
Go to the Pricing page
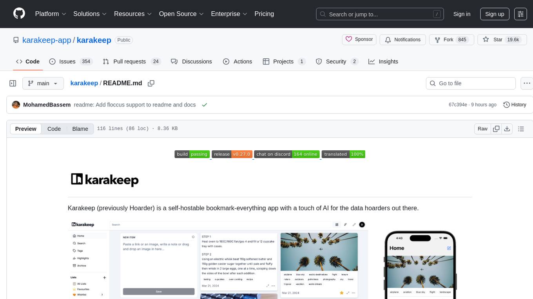[264, 14]
